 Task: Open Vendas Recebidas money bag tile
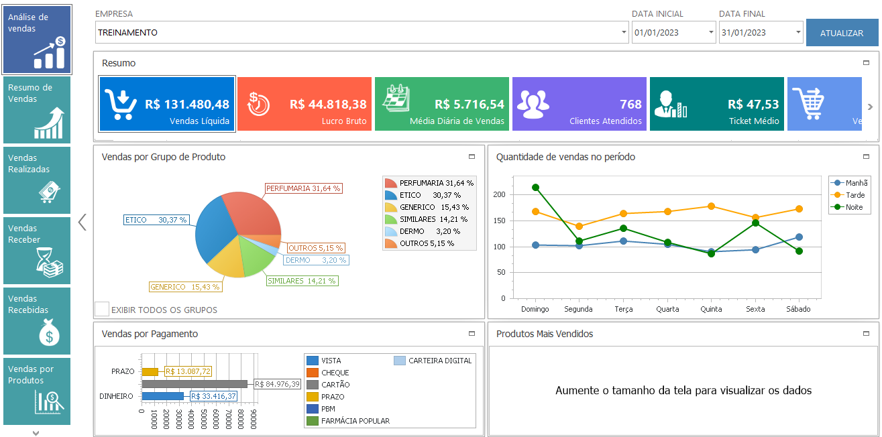click(37, 320)
